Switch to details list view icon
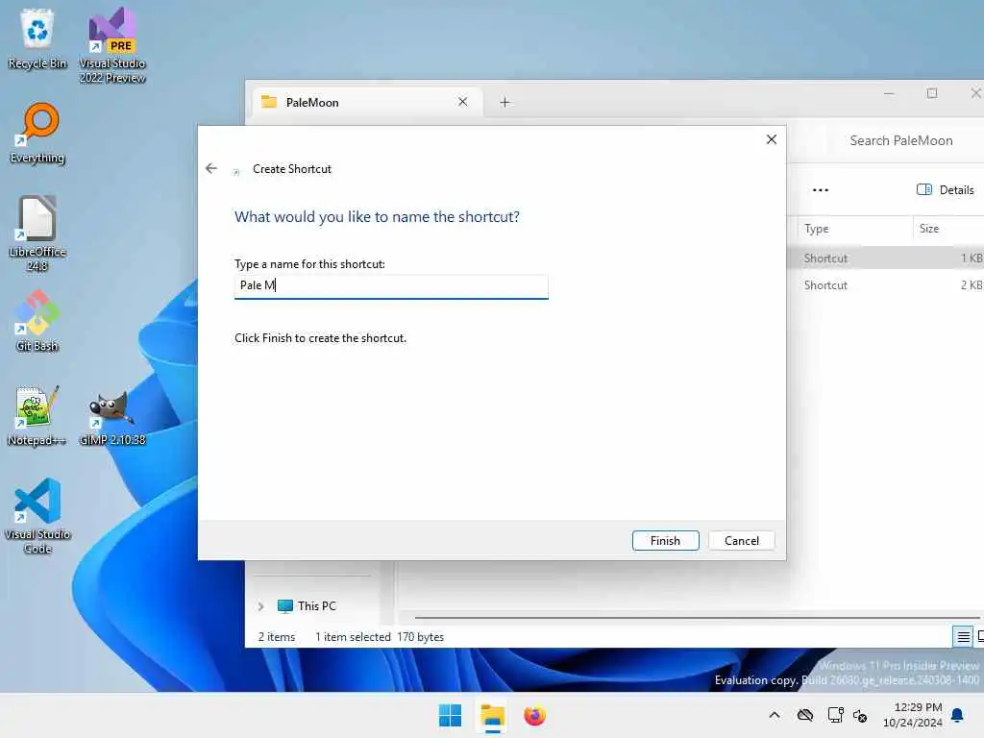This screenshot has height=738, width=984. (963, 637)
